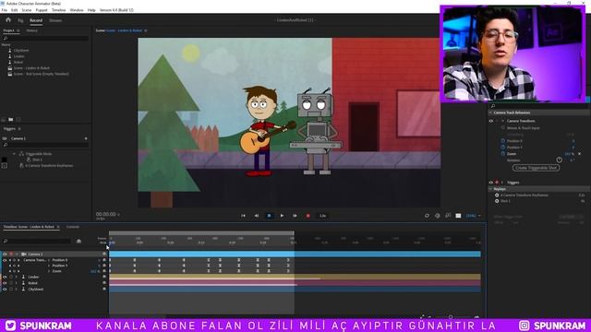Step forward one frame
This screenshot has height=332, width=591.
point(295,216)
